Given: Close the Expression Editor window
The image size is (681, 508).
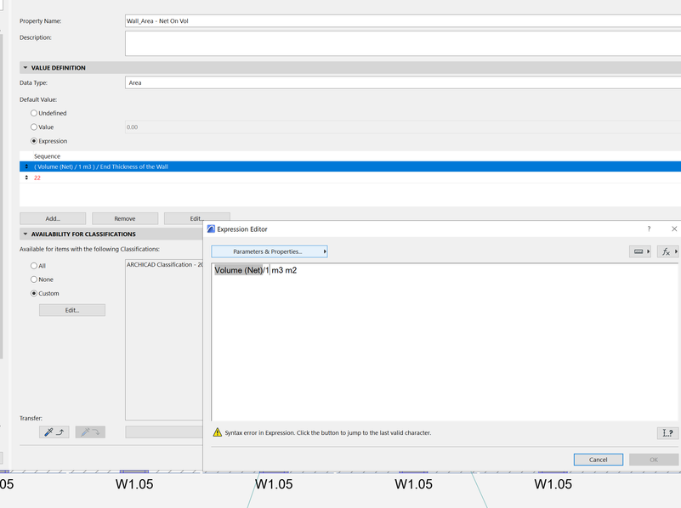Looking at the screenshot, I should tap(674, 229).
